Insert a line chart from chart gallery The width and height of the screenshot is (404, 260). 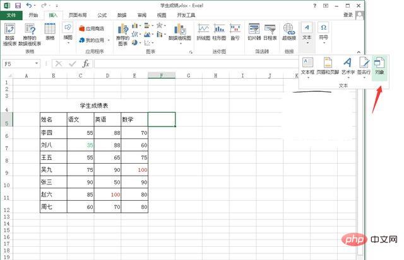coord(134,34)
